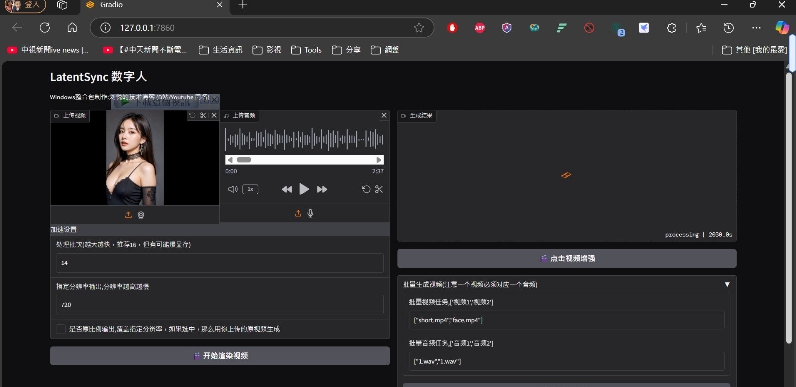This screenshot has width=796, height=387.
Task: Click the 开始渲染视频 render button
Action: pos(219,356)
